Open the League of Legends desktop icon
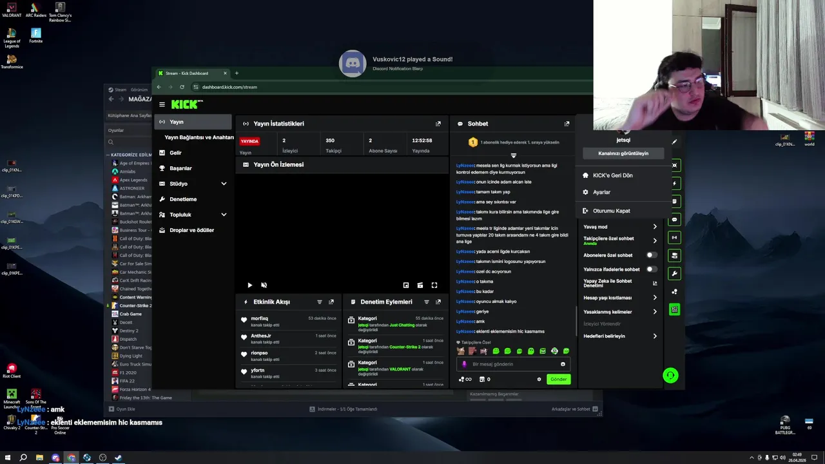825x464 pixels. [12, 37]
